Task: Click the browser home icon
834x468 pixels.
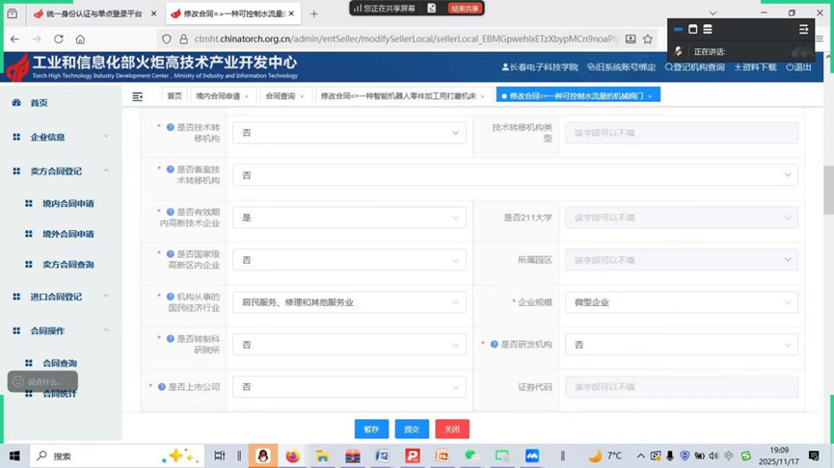Action: (80, 39)
